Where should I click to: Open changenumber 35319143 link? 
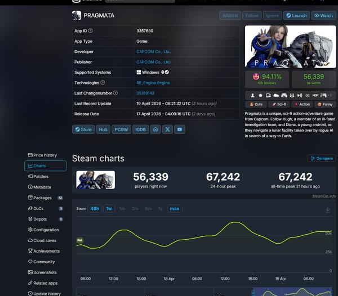pyautogui.click(x=145, y=93)
